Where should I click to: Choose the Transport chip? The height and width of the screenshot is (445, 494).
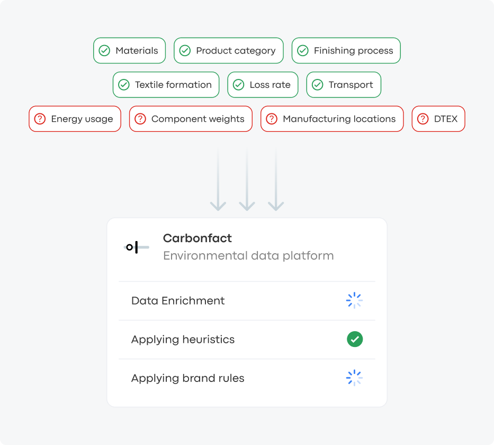(344, 84)
